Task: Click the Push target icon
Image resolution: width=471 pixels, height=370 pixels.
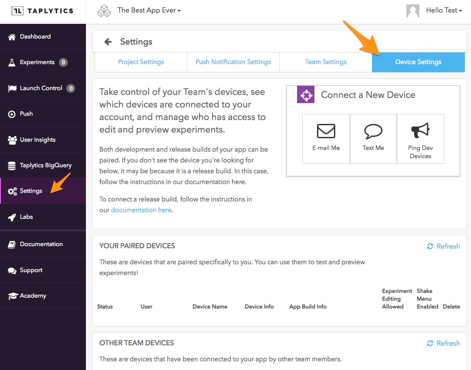Action: (x=12, y=114)
